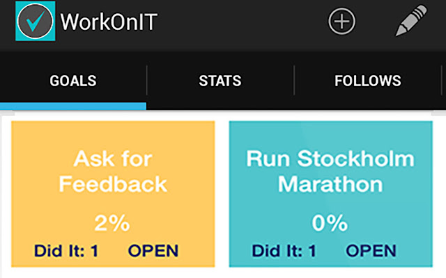Click the WorkOnIT checkmark logo icon
This screenshot has width=446, height=278.
point(35,22)
